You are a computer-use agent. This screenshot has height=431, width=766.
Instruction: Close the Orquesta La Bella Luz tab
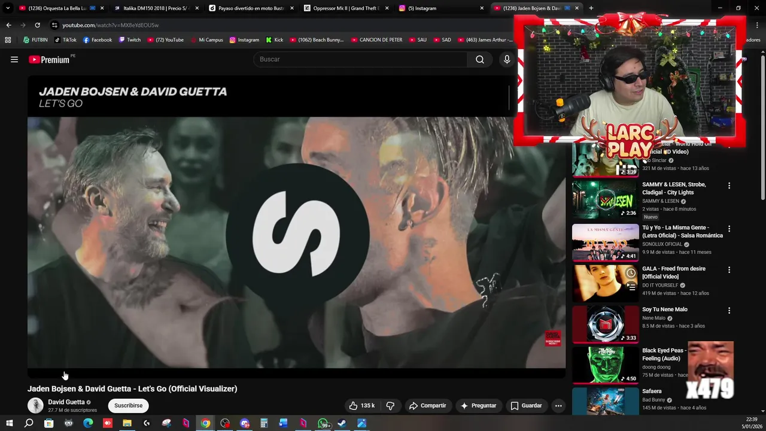(102, 8)
